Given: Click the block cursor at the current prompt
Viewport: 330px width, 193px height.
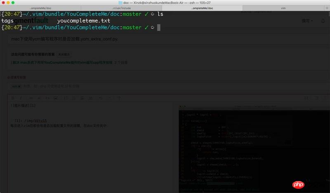Looking at the screenshot, I should (159, 28).
